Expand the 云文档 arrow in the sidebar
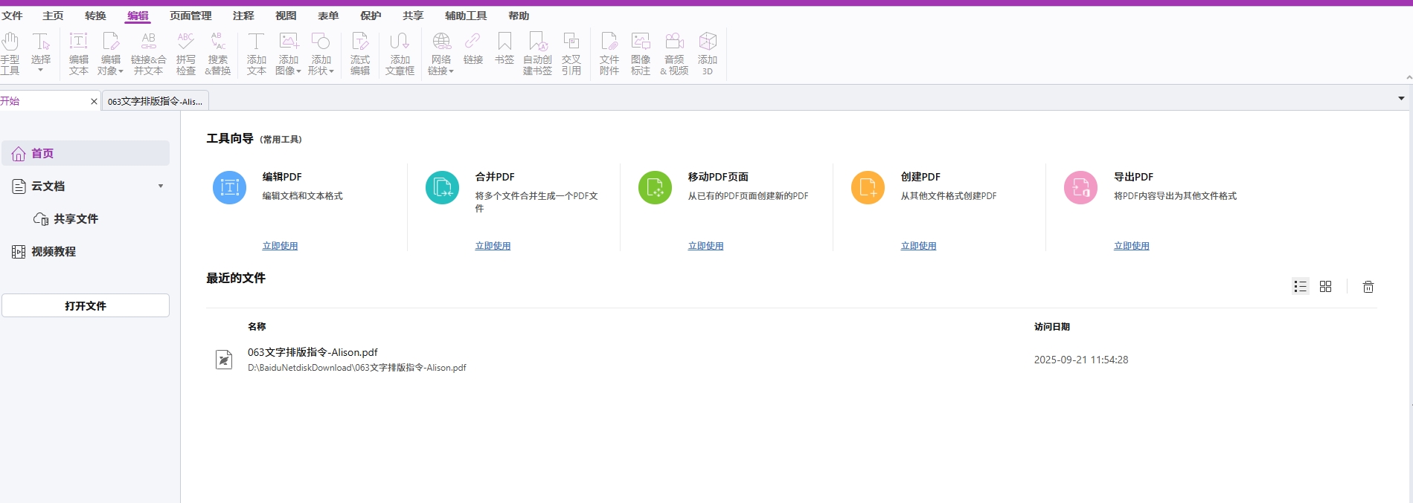 [x=161, y=186]
